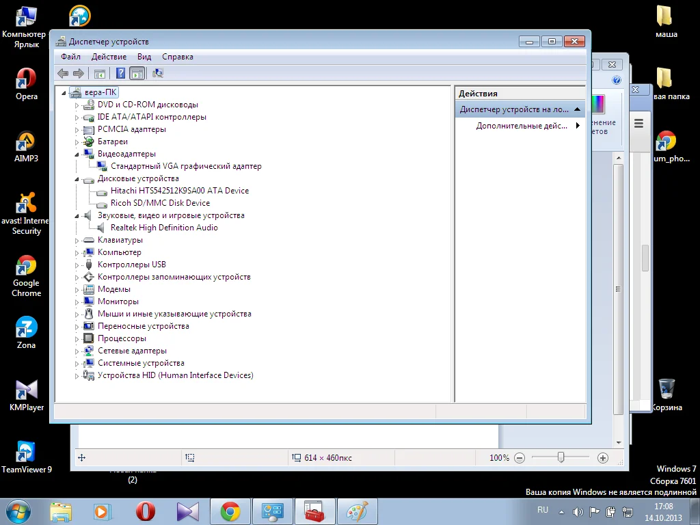
Task: Click the Процессоры chip icon
Action: (x=89, y=338)
